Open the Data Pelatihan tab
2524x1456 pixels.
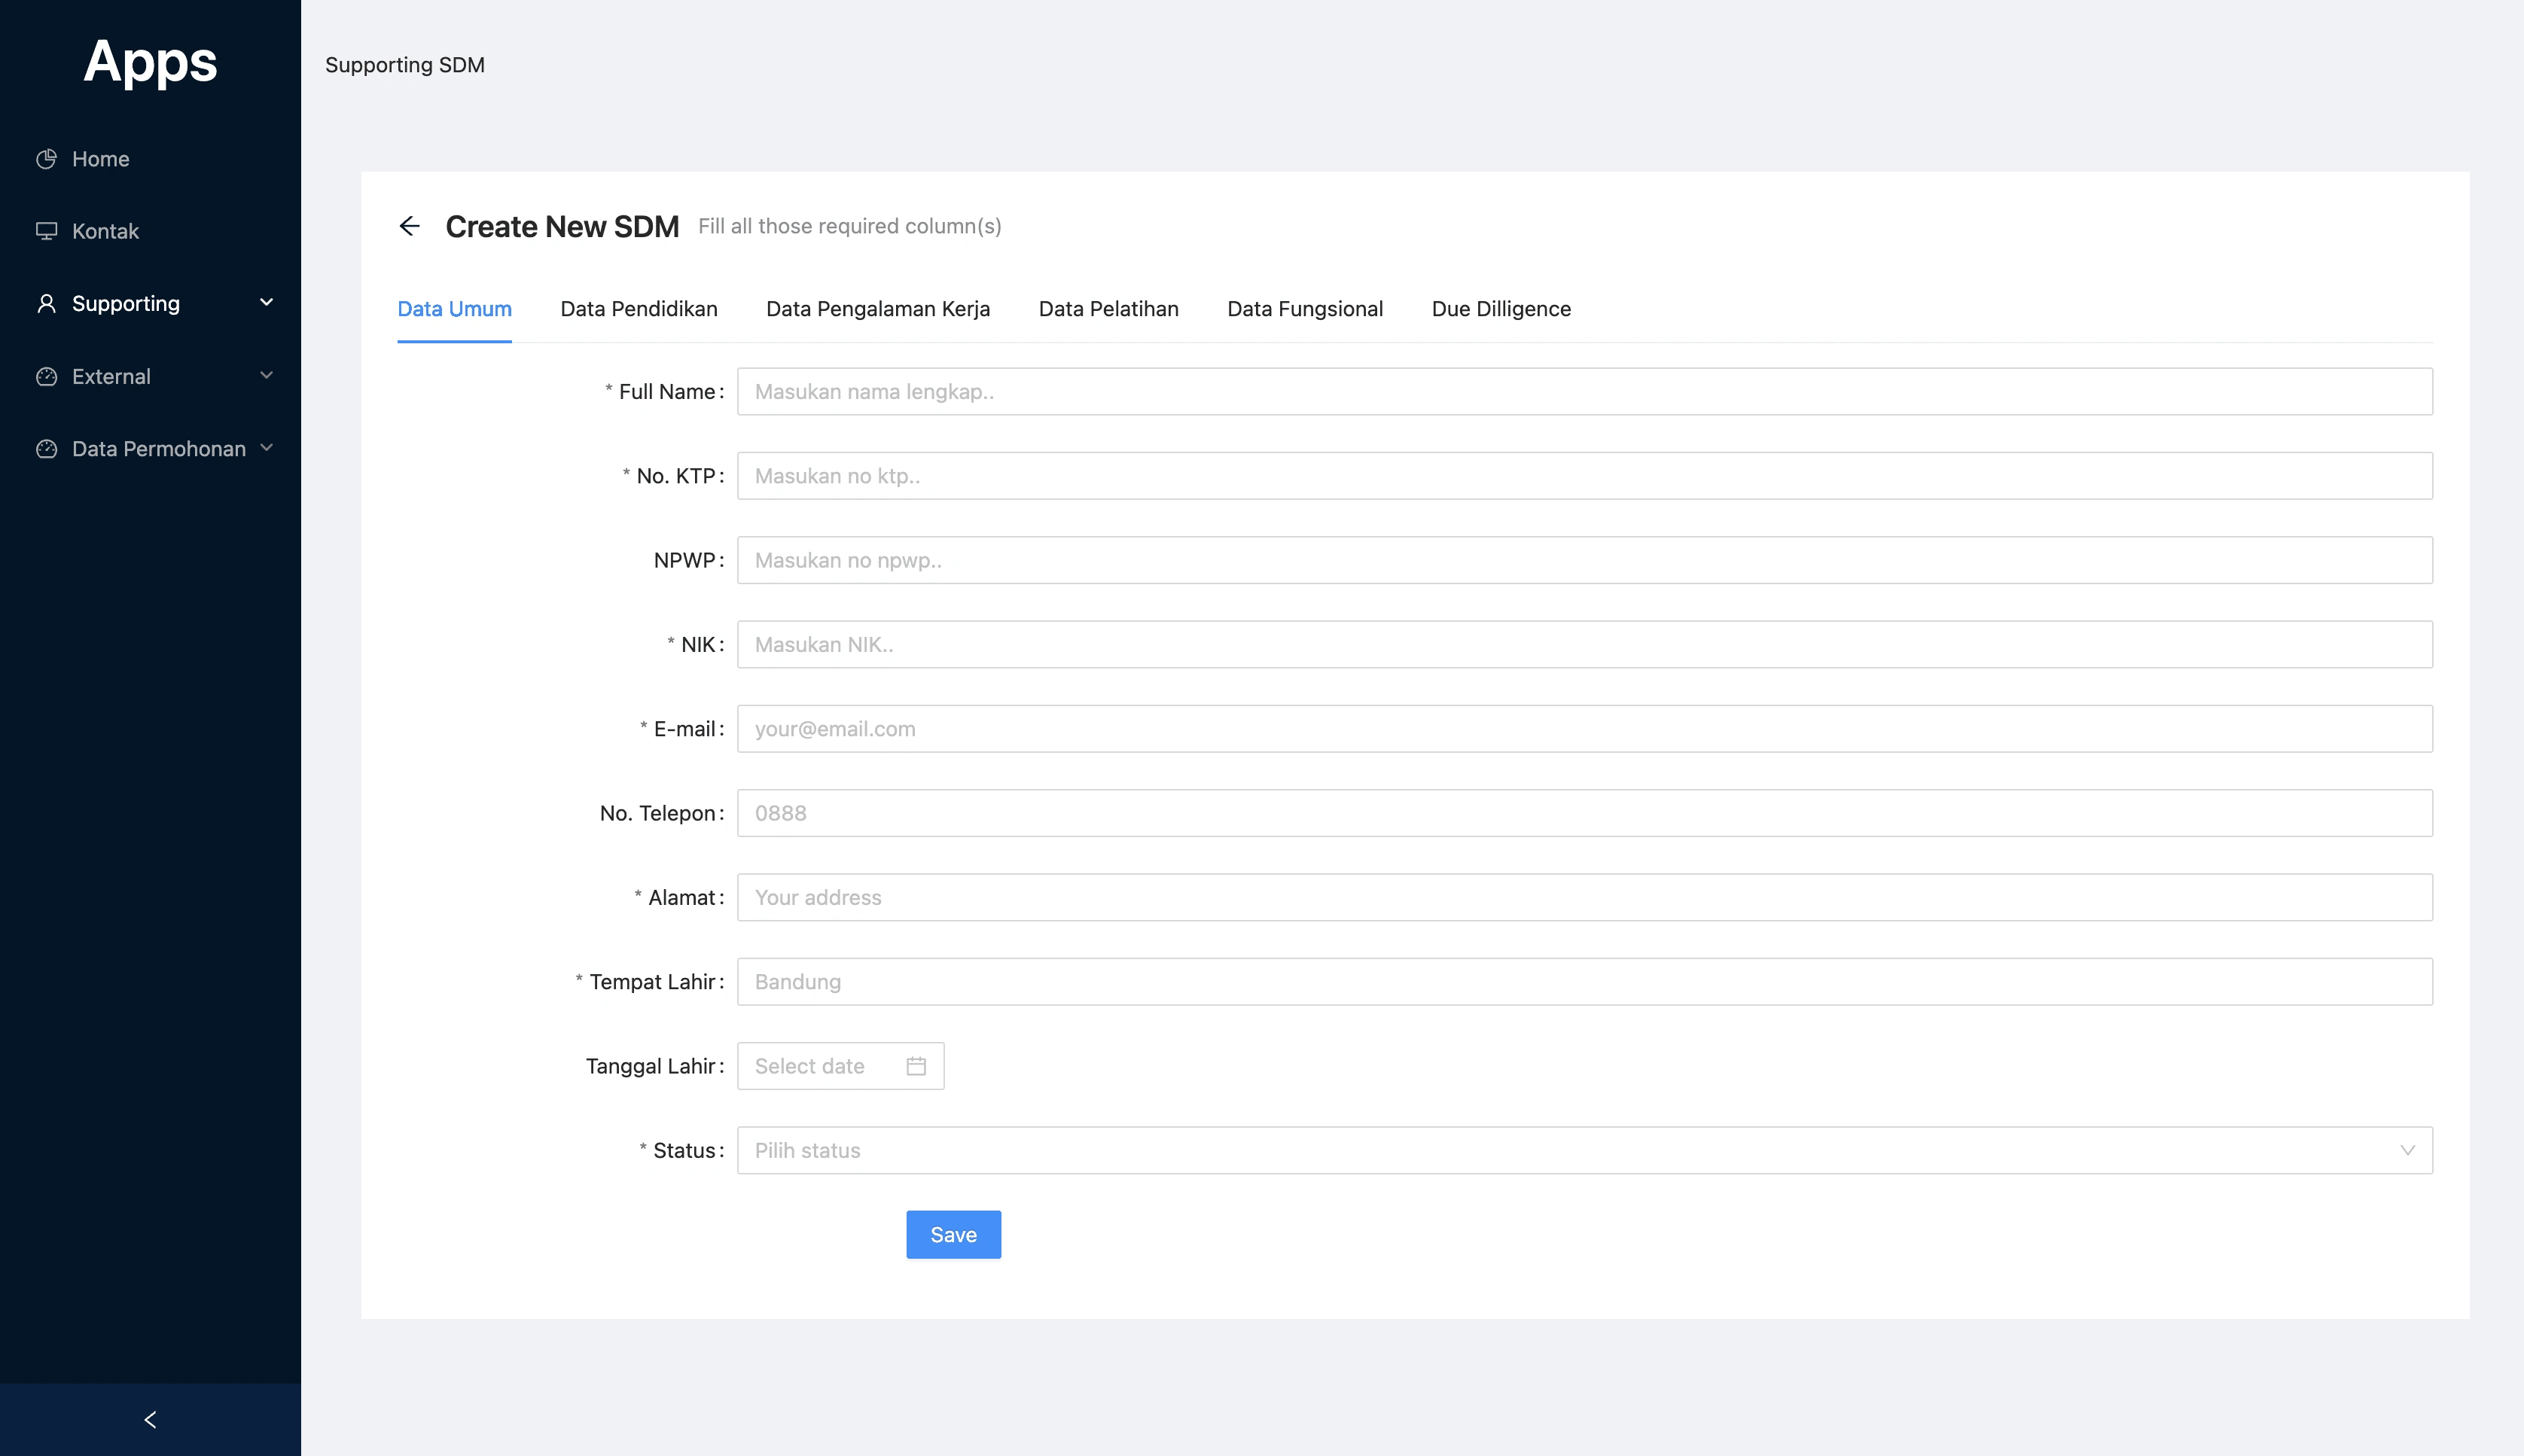pos(1108,309)
